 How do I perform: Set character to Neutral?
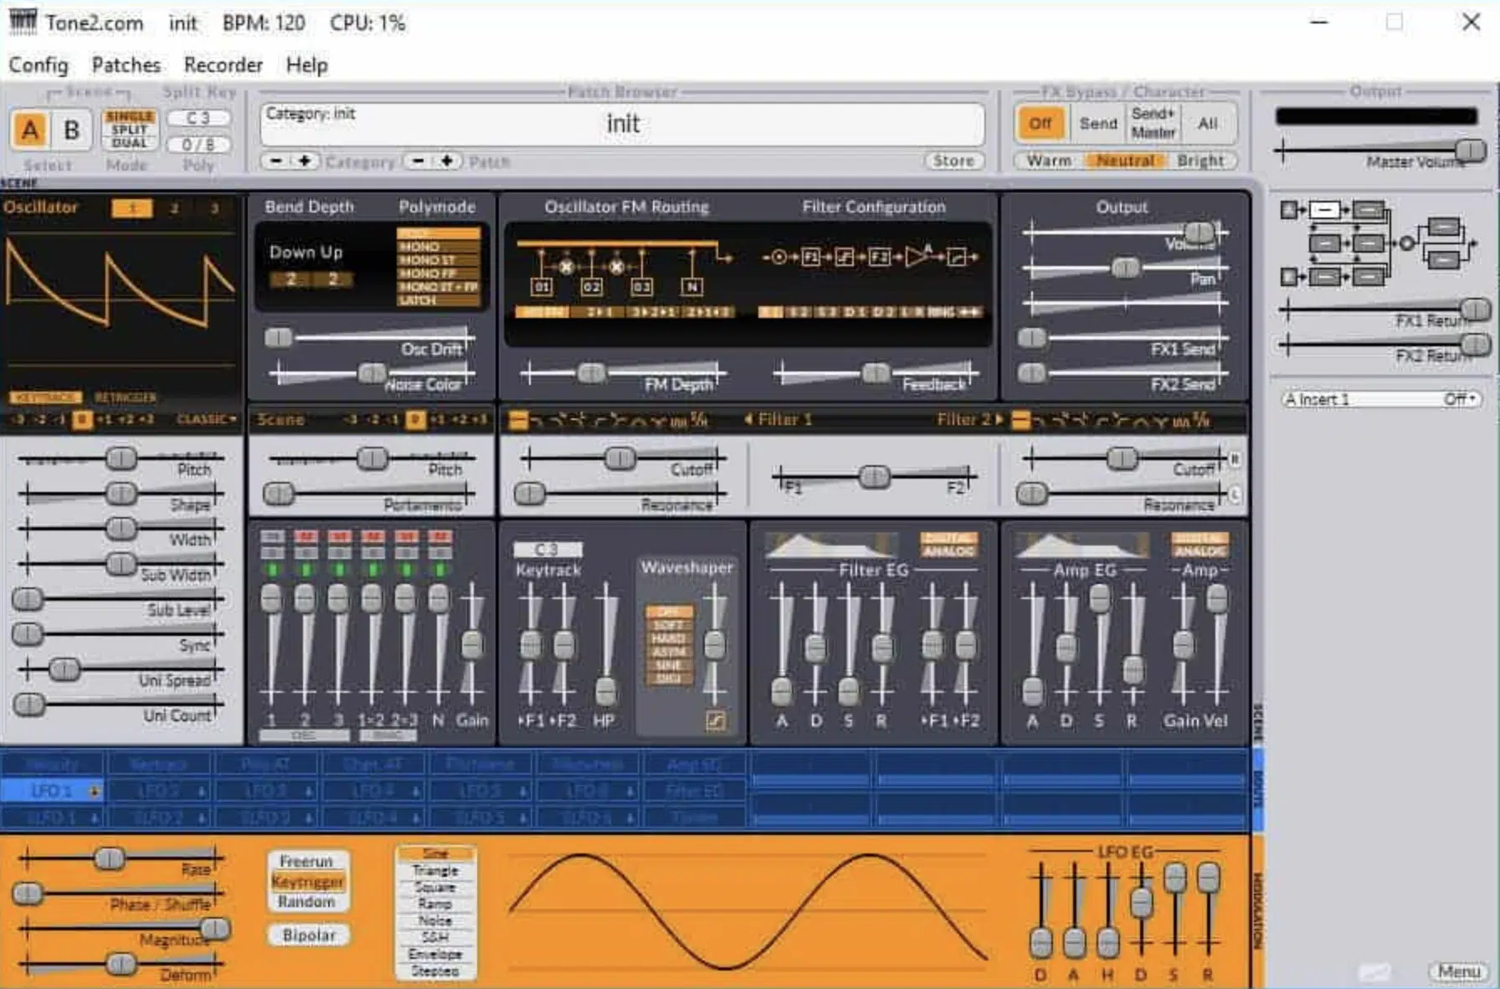[1125, 161]
